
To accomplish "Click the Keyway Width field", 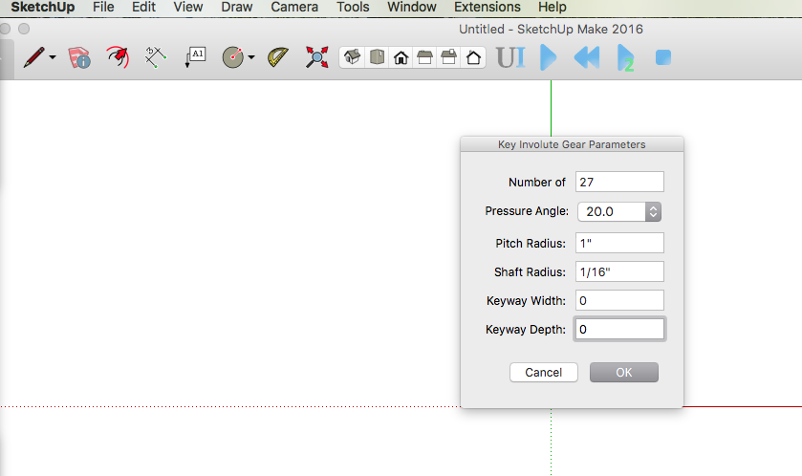I will [619, 300].
